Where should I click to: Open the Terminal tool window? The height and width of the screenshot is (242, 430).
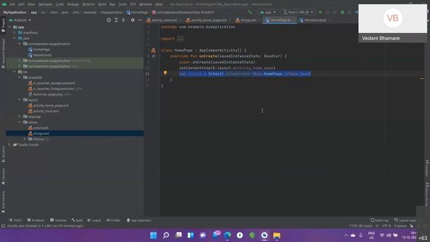pos(58,220)
